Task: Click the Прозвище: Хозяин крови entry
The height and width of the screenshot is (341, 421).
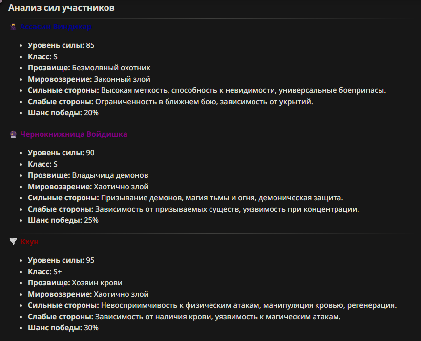Action: click(x=75, y=283)
